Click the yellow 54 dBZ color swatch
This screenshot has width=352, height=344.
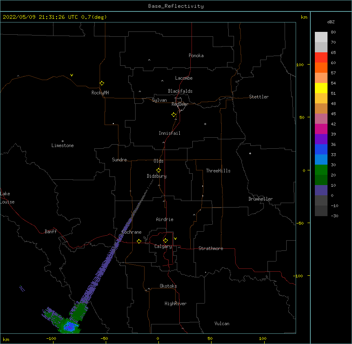pos(321,88)
